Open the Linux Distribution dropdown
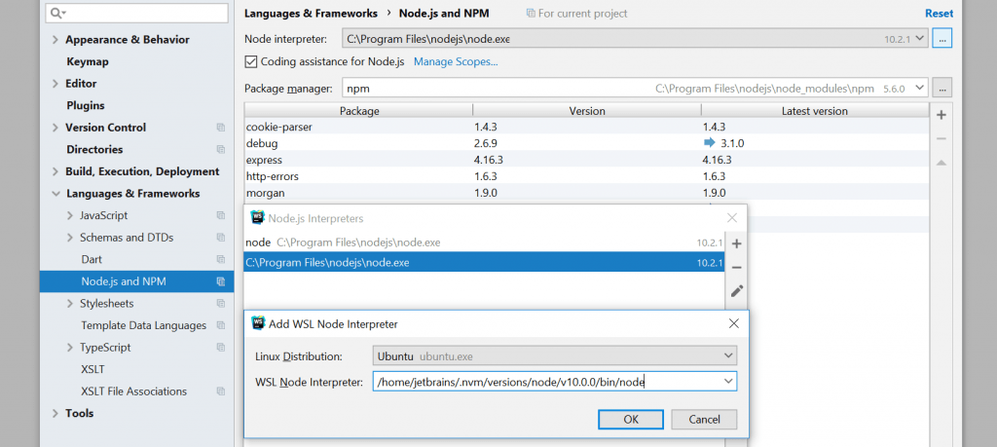997x447 pixels. tap(728, 355)
